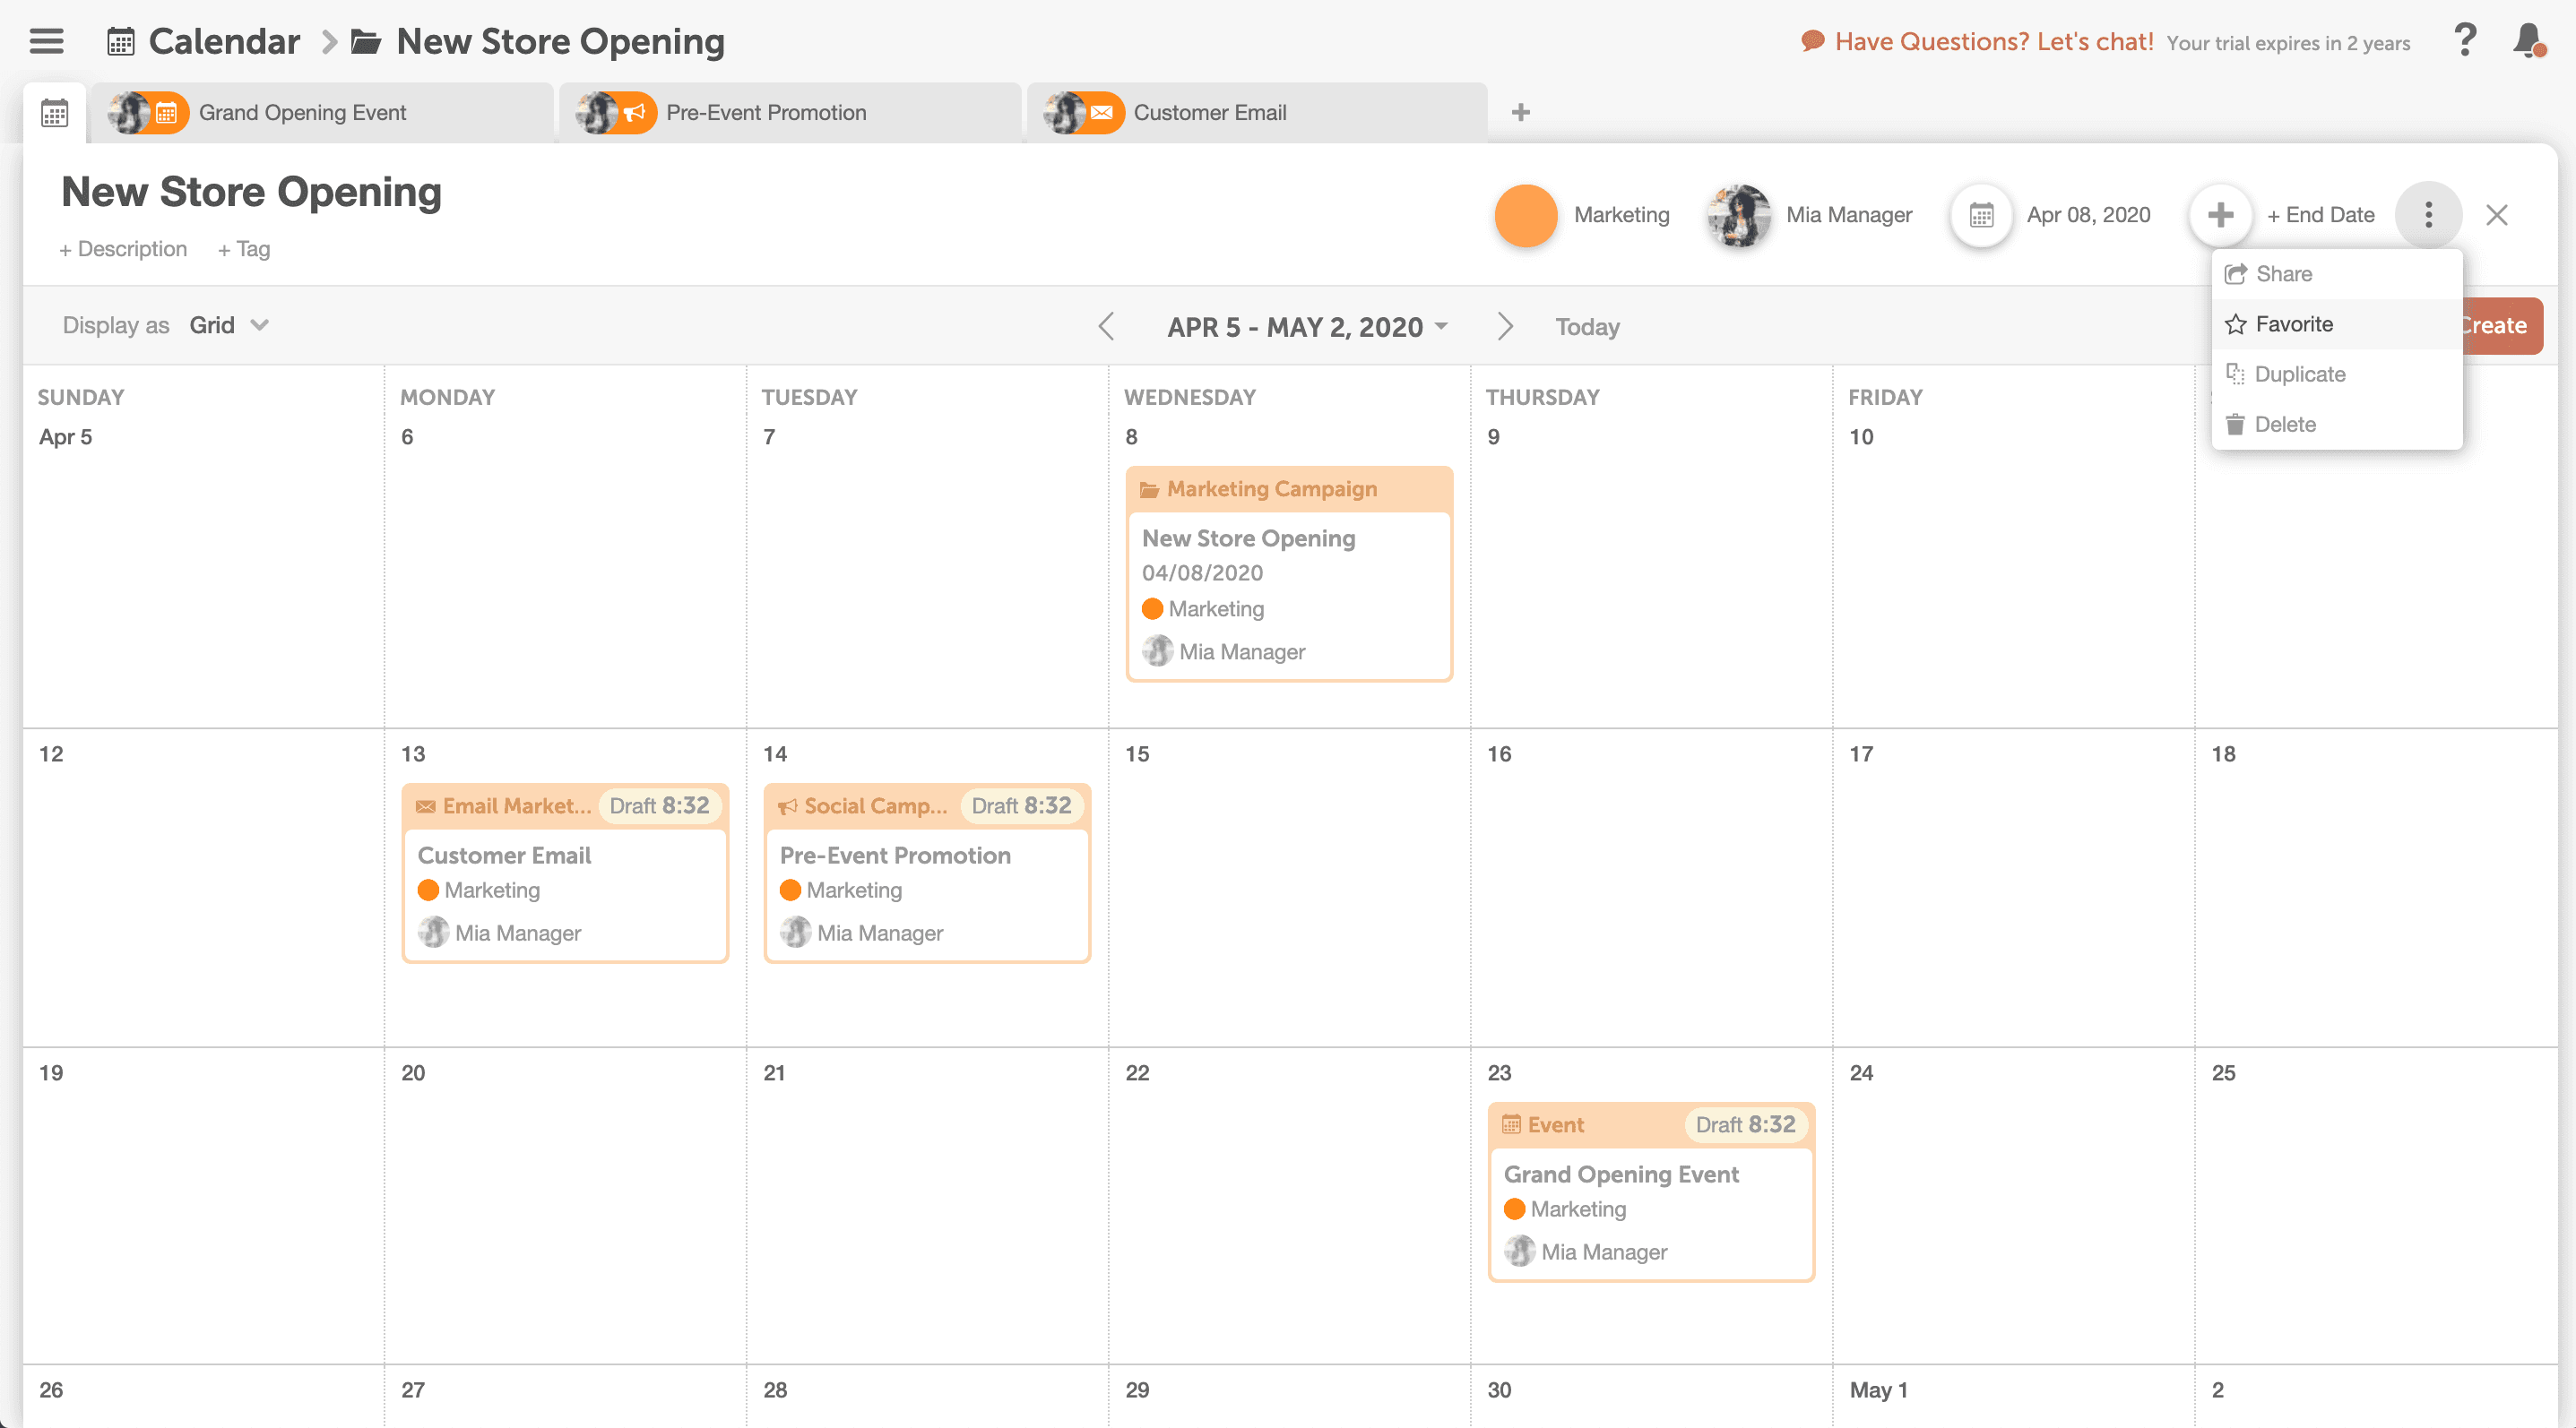
Task: Click the plus icon beside End Date
Action: pos(2220,215)
